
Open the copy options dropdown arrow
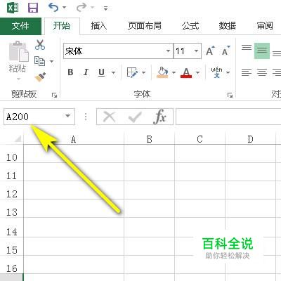click(x=51, y=62)
